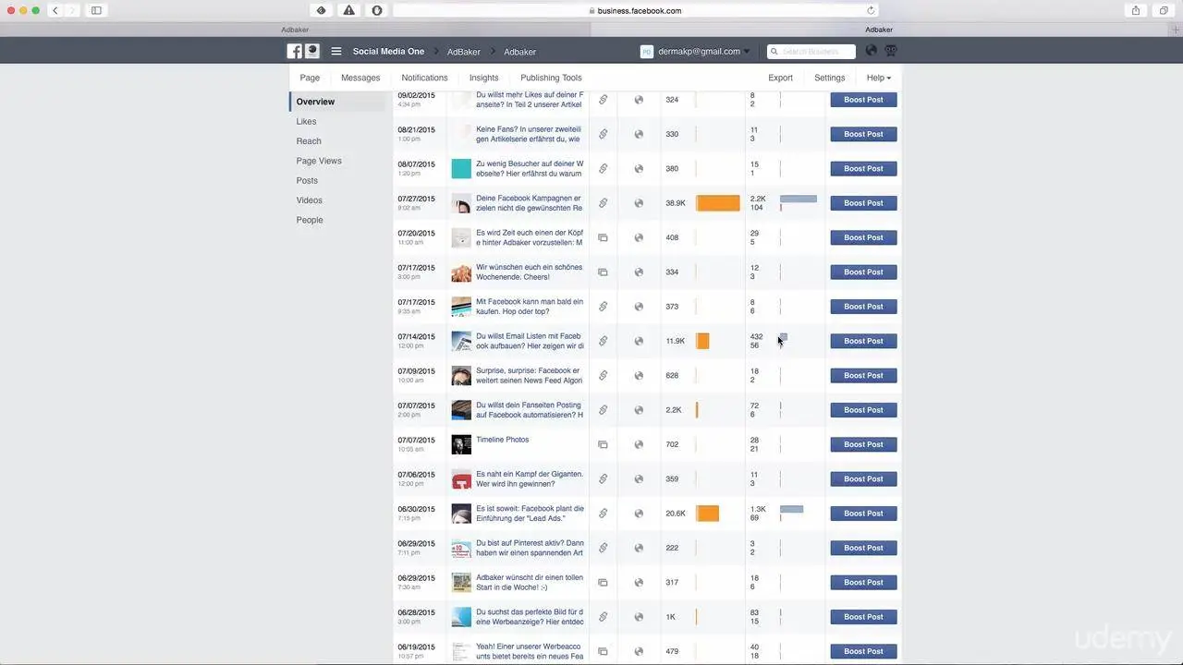Viewport: 1183px width, 665px height.
Task: Click the photo post-type icon on the "Wir wünschen euch" row
Action: click(603, 272)
